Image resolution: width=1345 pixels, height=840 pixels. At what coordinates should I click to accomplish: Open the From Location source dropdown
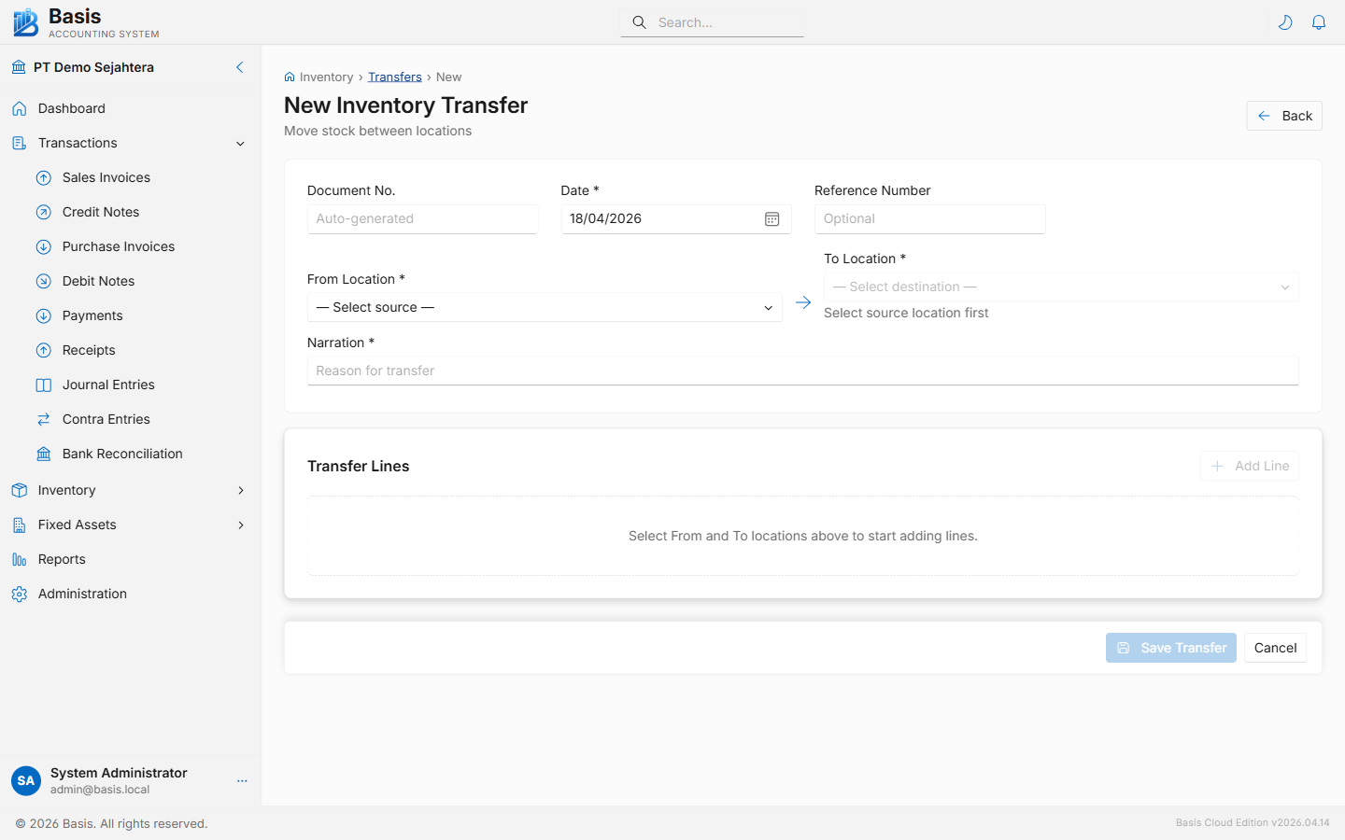(x=545, y=307)
